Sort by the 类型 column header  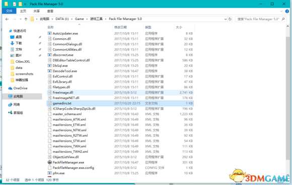[x=148, y=27]
